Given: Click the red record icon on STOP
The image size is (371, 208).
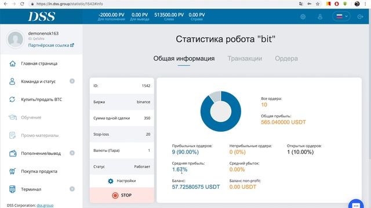Looking at the screenshot, I should [115, 195].
